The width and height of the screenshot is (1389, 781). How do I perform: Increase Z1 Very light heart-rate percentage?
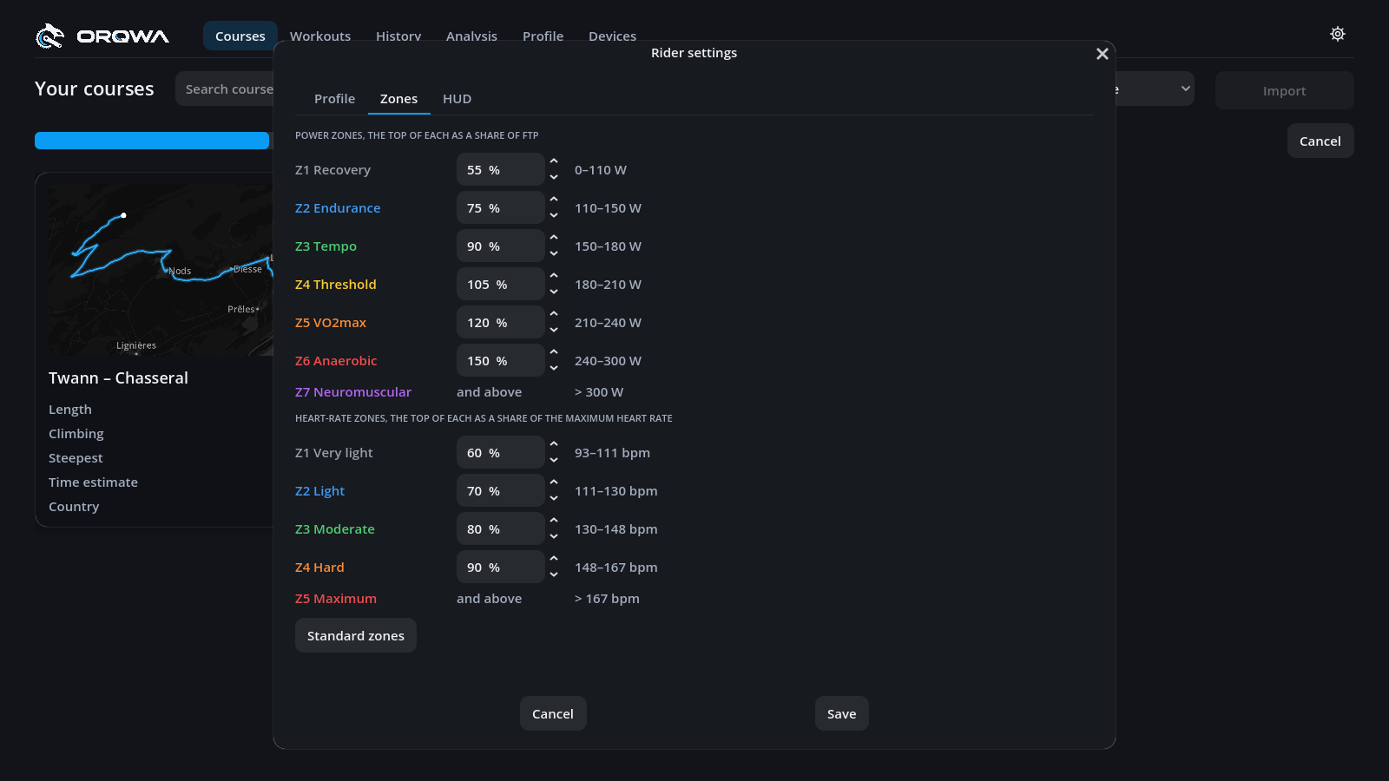pyautogui.click(x=554, y=445)
